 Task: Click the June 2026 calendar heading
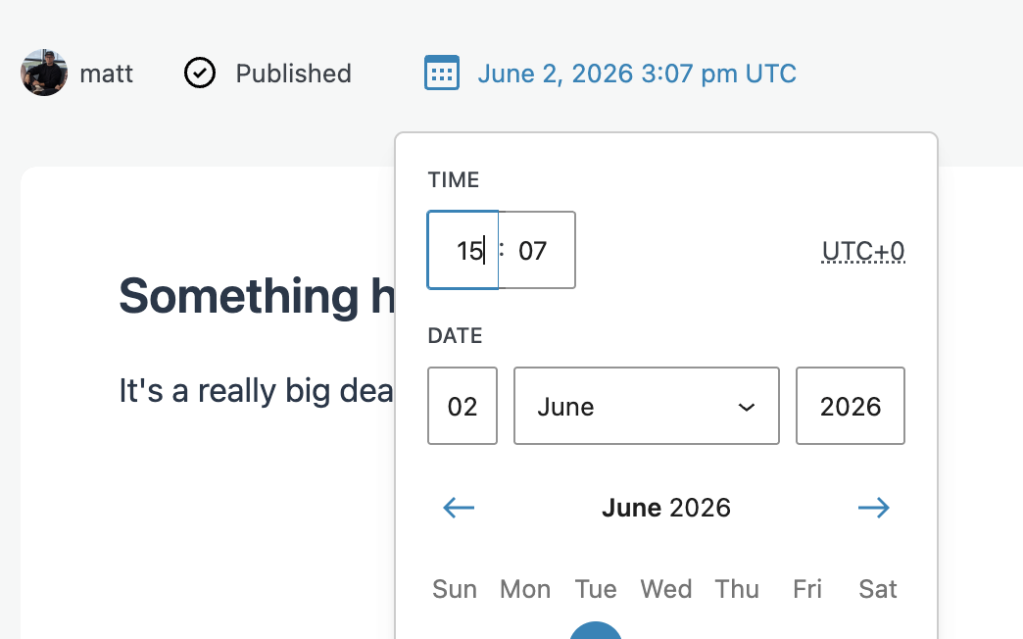click(666, 507)
